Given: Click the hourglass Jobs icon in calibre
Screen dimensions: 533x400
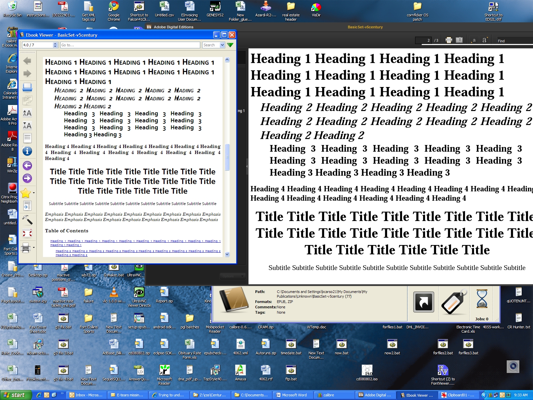Looking at the screenshot, I should point(482,299).
